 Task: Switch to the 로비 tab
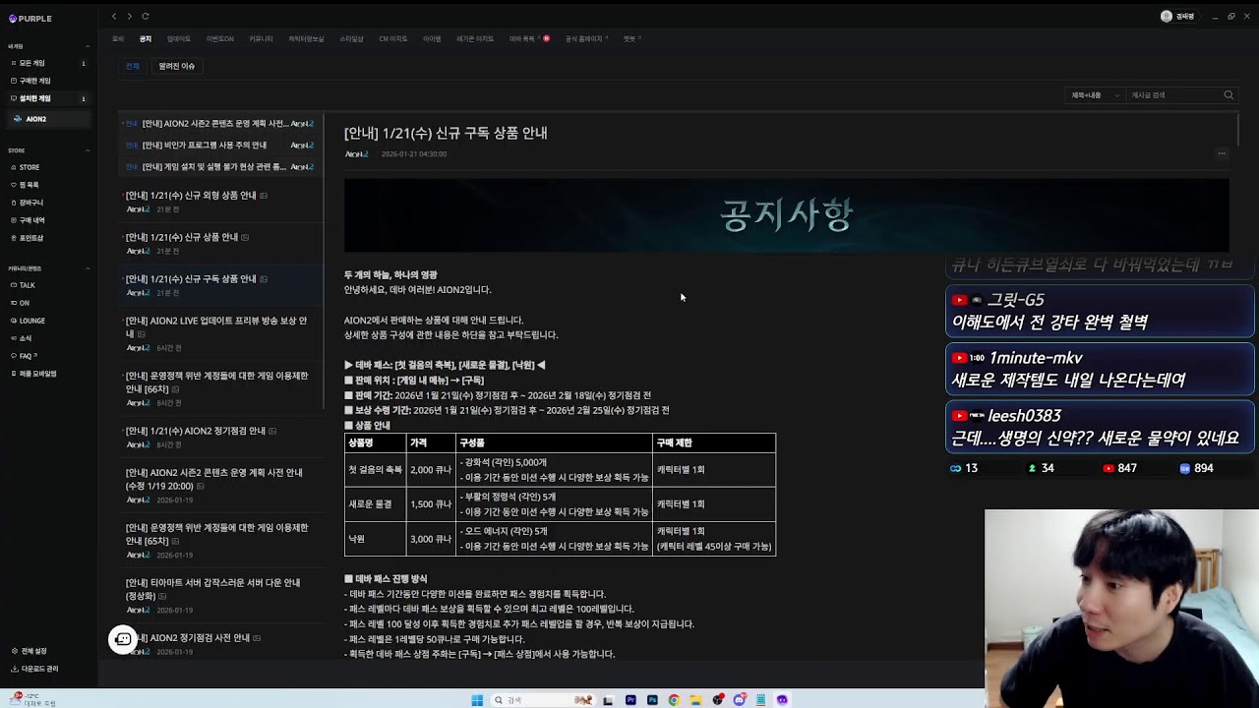click(118, 38)
